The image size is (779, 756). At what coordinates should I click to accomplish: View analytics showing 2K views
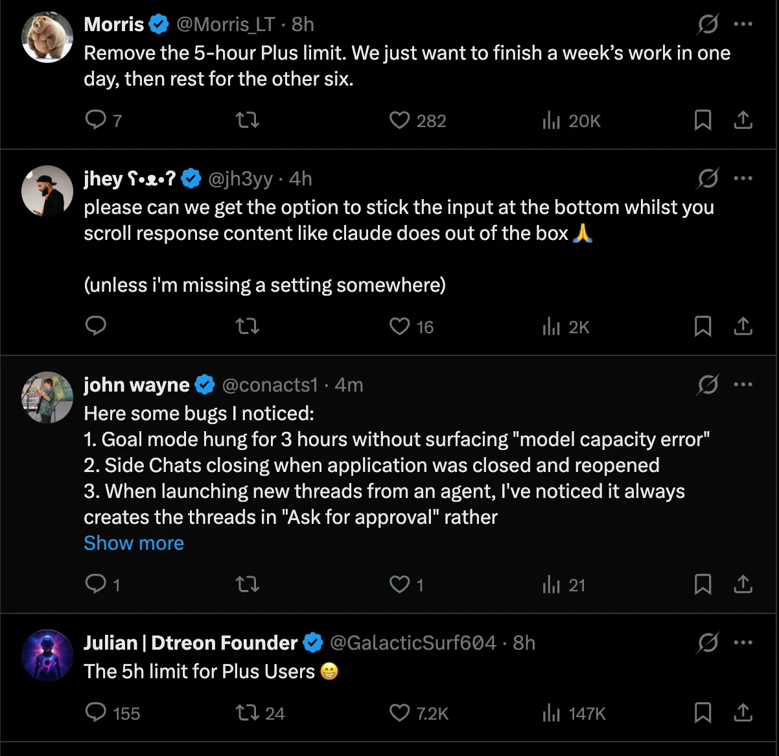566,327
